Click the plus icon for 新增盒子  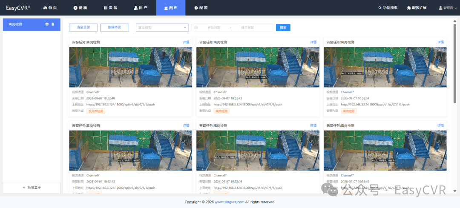[x=24, y=188]
